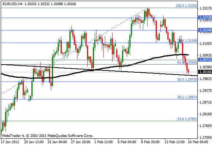Click the 17 Jan 2012 time axis label

coord(10,142)
